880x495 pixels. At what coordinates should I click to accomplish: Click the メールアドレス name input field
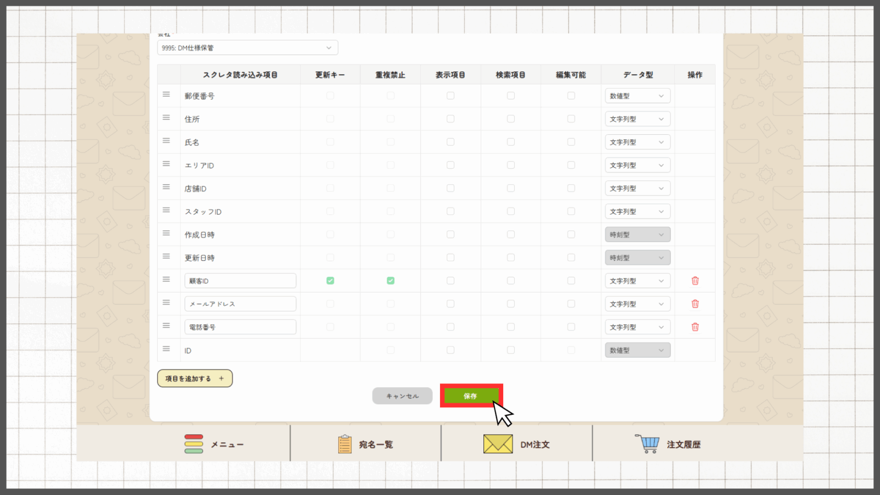240,304
